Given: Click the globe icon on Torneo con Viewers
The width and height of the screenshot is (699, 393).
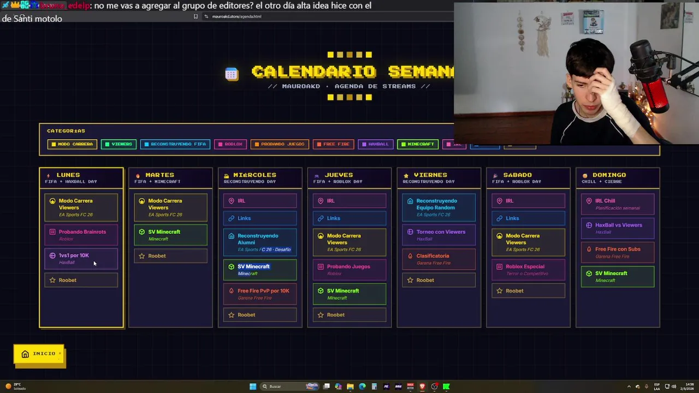Looking at the screenshot, I should pyautogui.click(x=410, y=232).
